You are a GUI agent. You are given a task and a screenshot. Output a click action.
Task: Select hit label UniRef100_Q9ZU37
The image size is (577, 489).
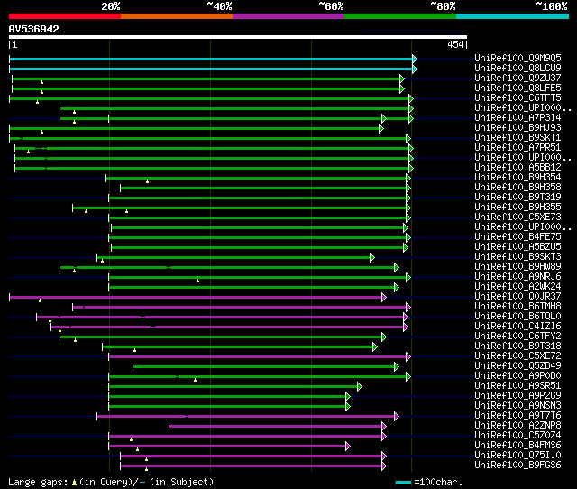click(x=517, y=78)
